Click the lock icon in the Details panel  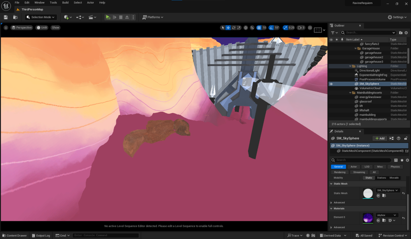click(x=406, y=138)
